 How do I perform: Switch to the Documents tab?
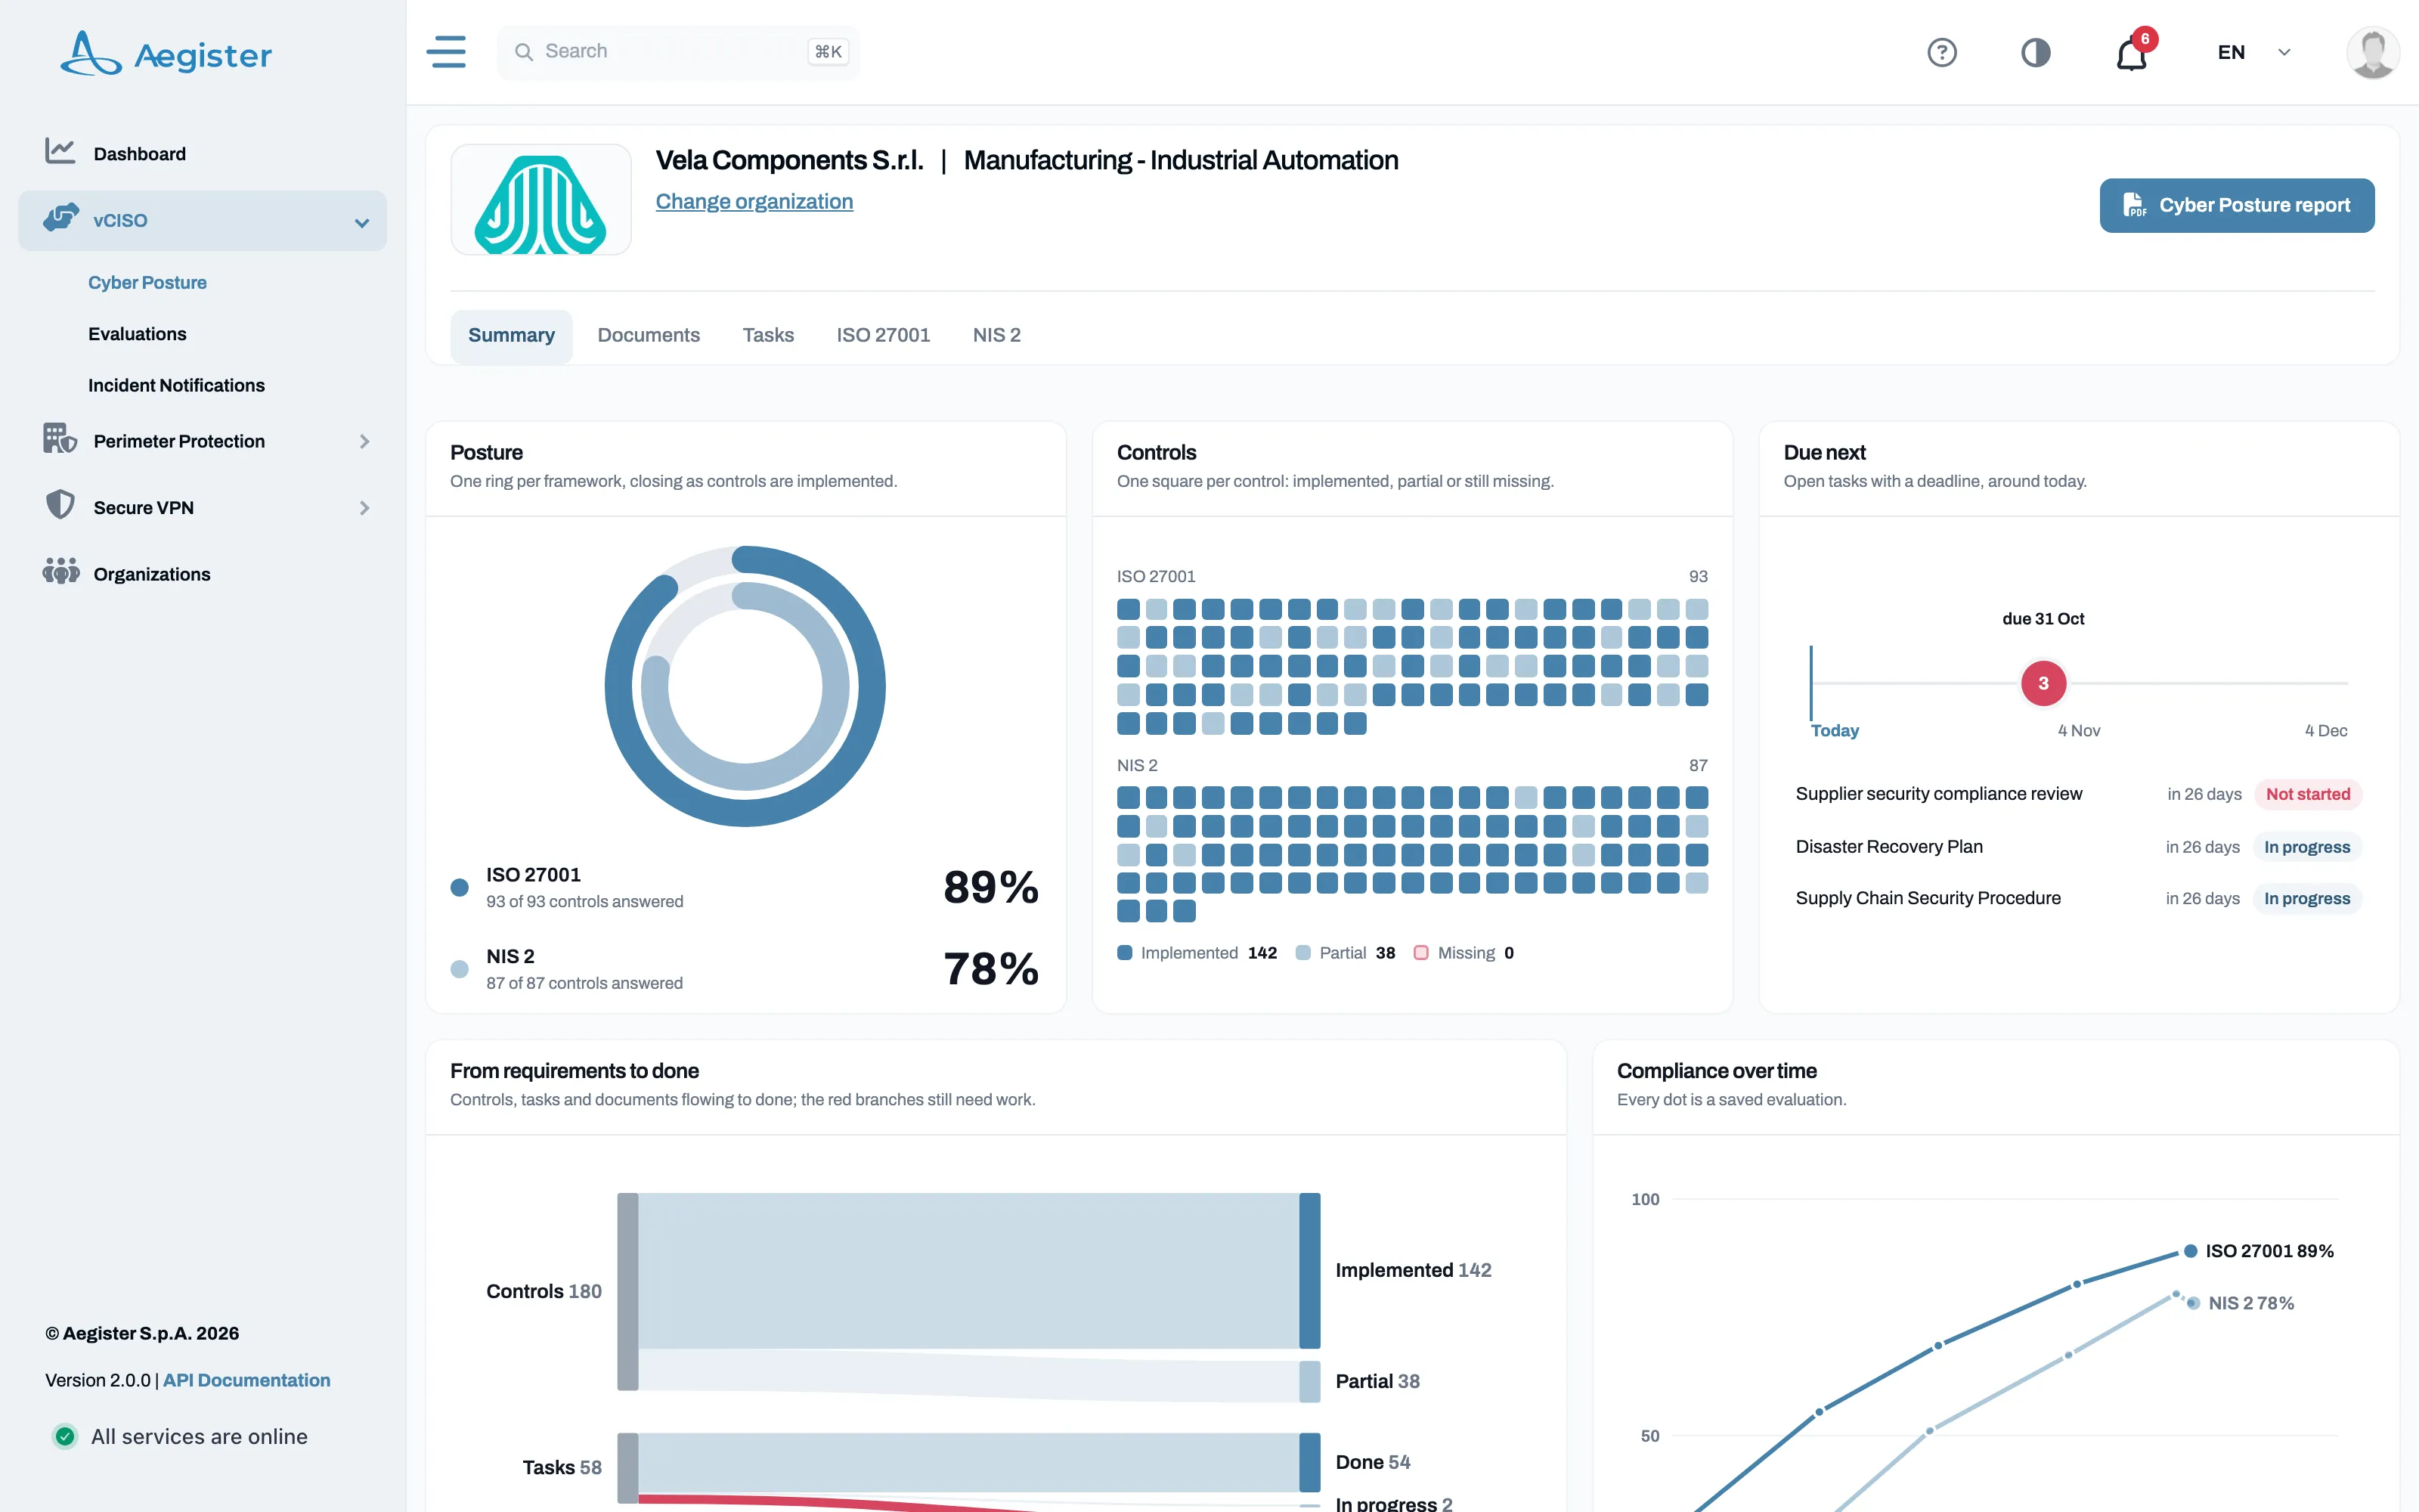(649, 336)
